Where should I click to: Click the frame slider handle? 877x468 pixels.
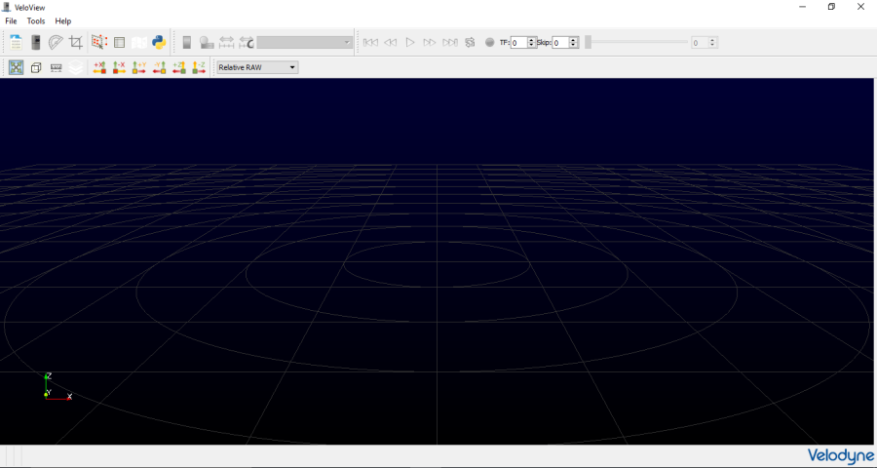(588, 42)
